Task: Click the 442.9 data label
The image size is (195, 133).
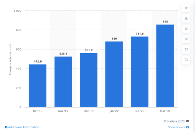Action: point(38,61)
